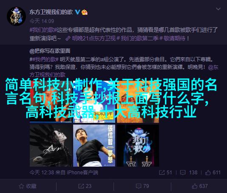The height and width of the screenshot is (193, 227).
Task: Like the original post with 611
Action: 213,173
